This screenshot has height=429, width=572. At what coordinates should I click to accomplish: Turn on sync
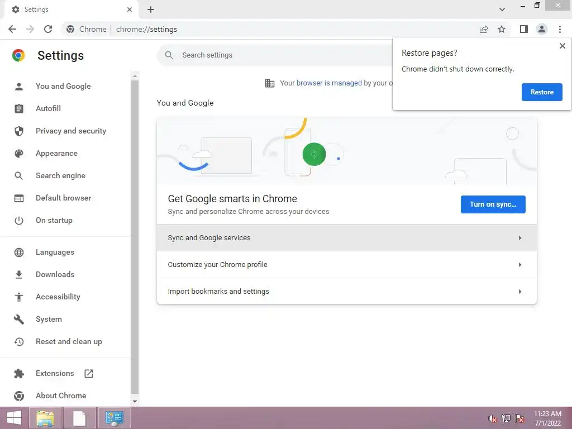pos(493,204)
